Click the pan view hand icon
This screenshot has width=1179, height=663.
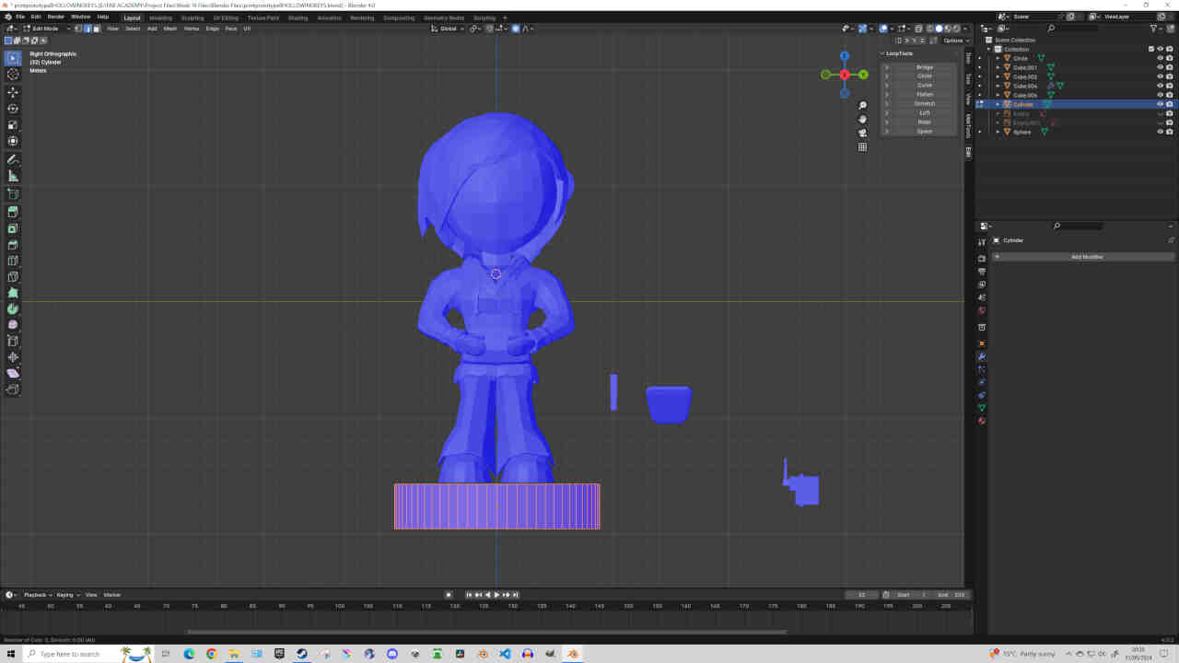[862, 119]
